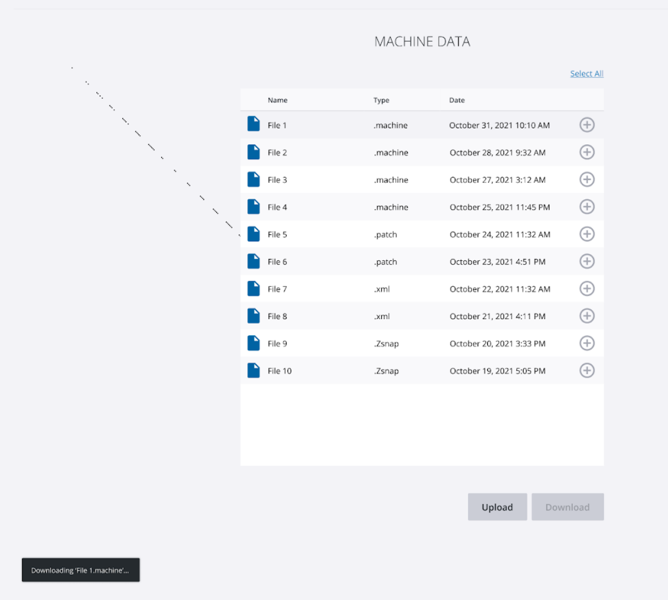Viewport: 668px width, 600px height.
Task: Click the 'File 2' name text
Action: click(278, 152)
